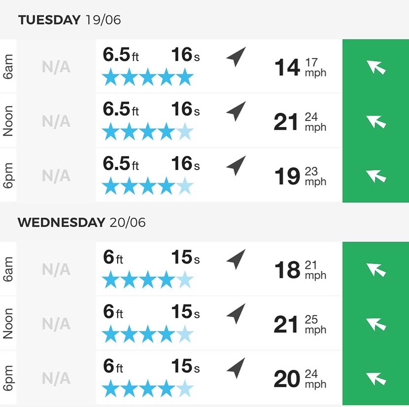The height and width of the screenshot is (407, 409).
Task: Click Tuesday 6am 6.5ft swell height
Action: pyautogui.click(x=121, y=55)
